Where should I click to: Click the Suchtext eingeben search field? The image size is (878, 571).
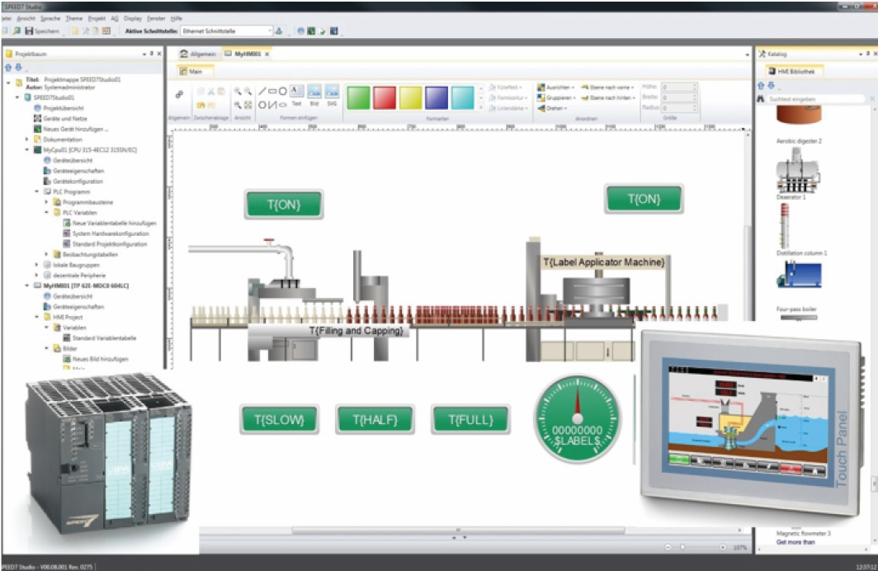[813, 97]
